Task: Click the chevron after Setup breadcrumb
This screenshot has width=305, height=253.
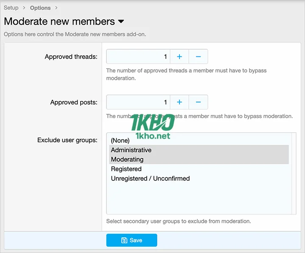Action: coord(24,8)
